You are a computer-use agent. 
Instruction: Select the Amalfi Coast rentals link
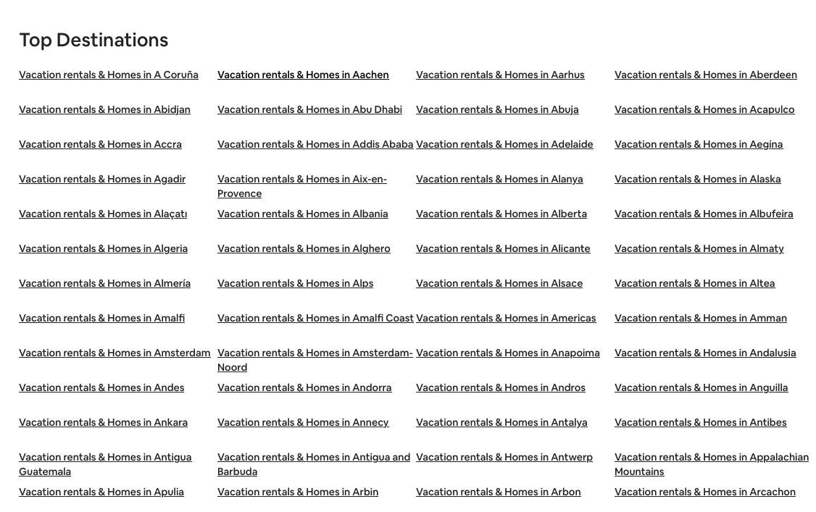click(x=315, y=319)
